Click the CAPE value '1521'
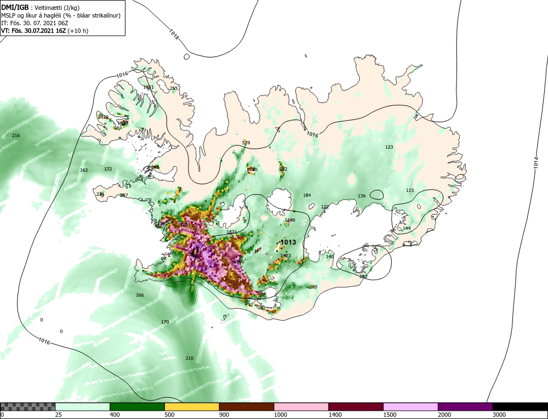548x419 pixels. click(232, 232)
